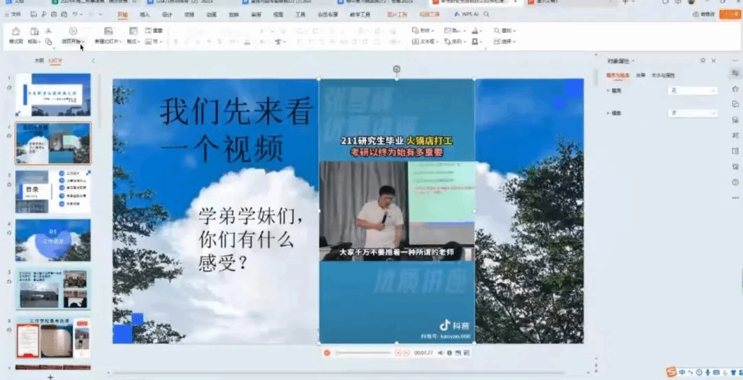The height and width of the screenshot is (380, 743).
Task: Collapse the slide thumbnail pane arrow
Action: tap(94, 61)
